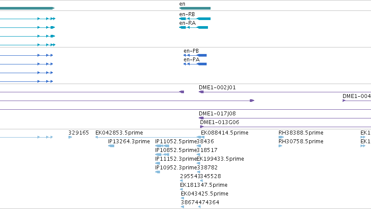371x209 pixels.
Task: Select the en-PA protein feature
Action: pos(195,64)
